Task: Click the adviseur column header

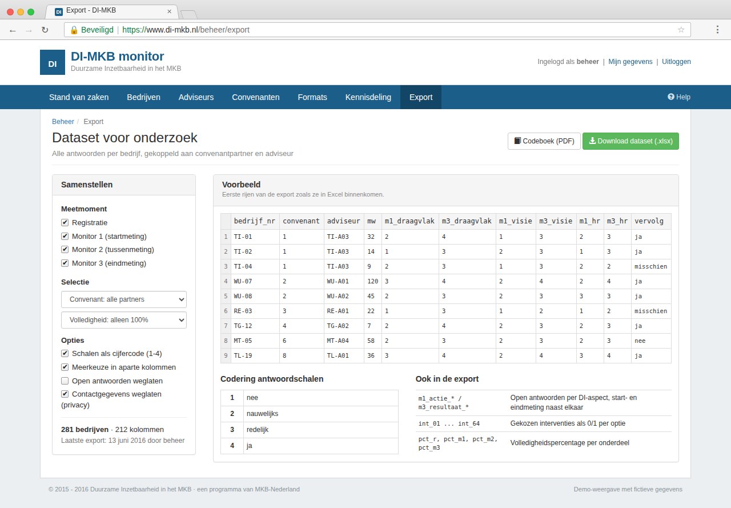Action: 343,221
